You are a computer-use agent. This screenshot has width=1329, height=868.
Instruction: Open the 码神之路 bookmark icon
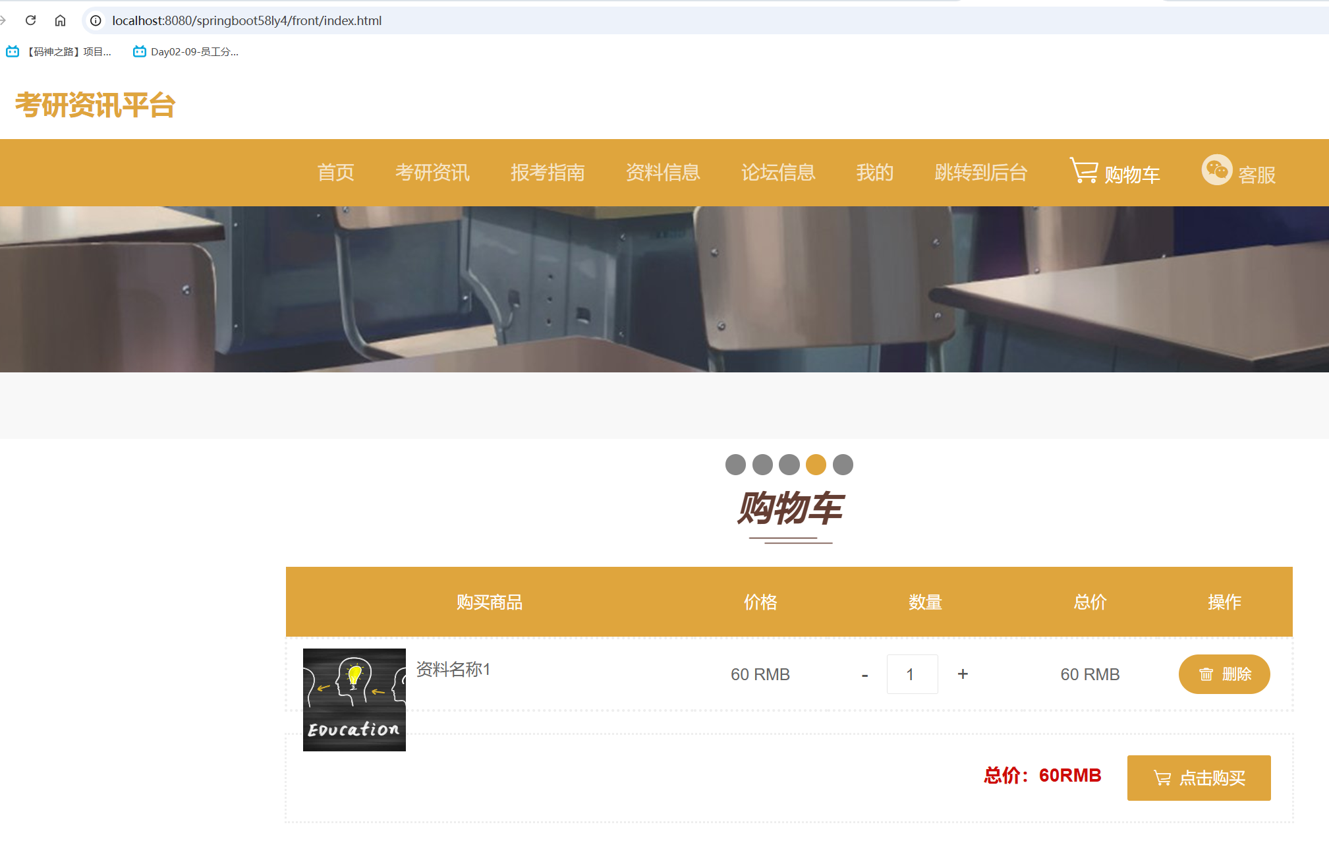coord(13,51)
